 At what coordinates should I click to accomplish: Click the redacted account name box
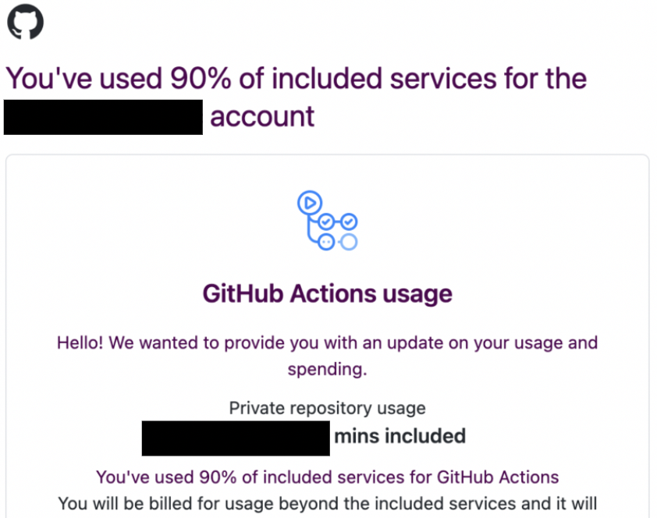(103, 117)
